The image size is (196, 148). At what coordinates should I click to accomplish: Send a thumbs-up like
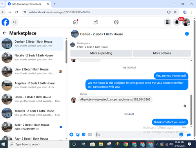pos(189,134)
